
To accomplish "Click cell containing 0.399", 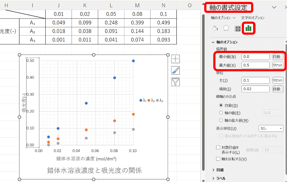I will tap(137, 23).
